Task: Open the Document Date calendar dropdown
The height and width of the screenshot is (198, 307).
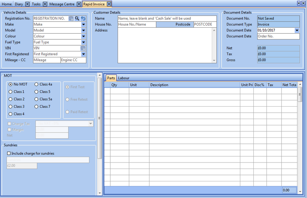Action: point(297,30)
